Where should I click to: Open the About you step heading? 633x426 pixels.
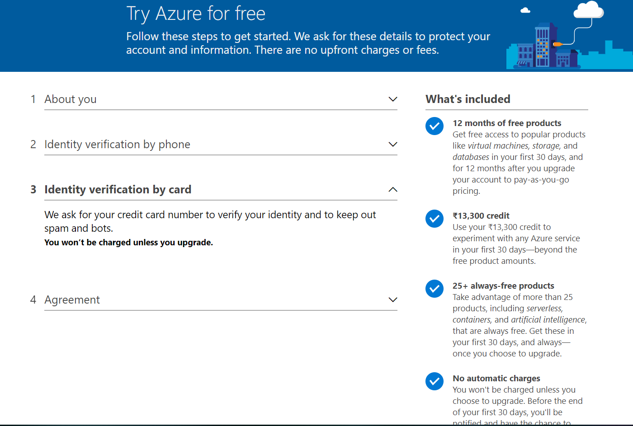[71, 99]
